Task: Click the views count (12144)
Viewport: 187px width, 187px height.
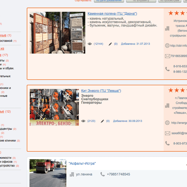Action: [99, 44]
